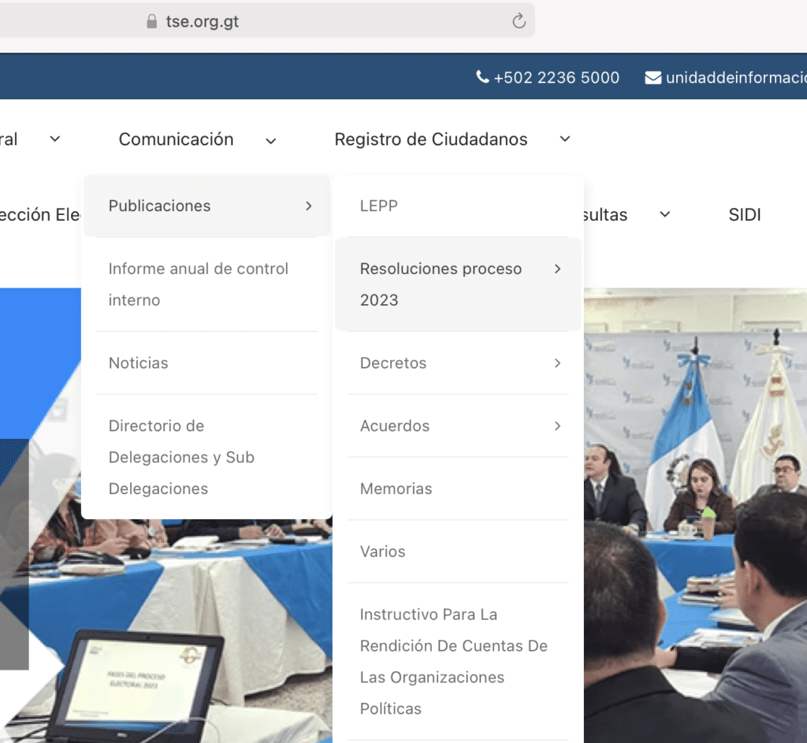Screen dimensions: 807x743
Task: Click the envelope email icon
Action: (x=653, y=77)
